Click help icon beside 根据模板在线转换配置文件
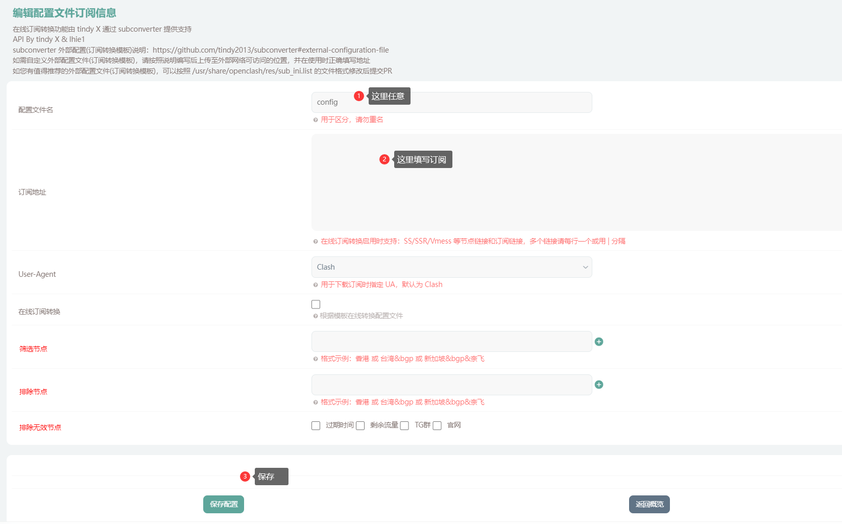 click(x=316, y=316)
